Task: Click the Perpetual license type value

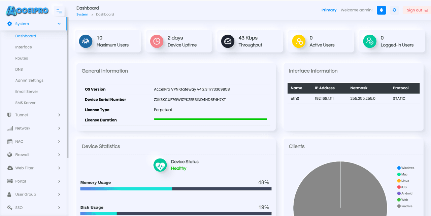Action: tap(163, 110)
